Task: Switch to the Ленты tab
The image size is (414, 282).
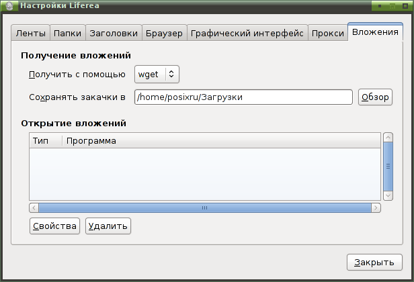Action: 30,33
